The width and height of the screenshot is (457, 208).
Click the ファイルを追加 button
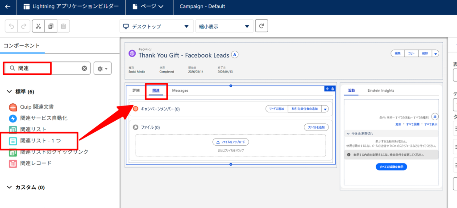(x=316, y=127)
